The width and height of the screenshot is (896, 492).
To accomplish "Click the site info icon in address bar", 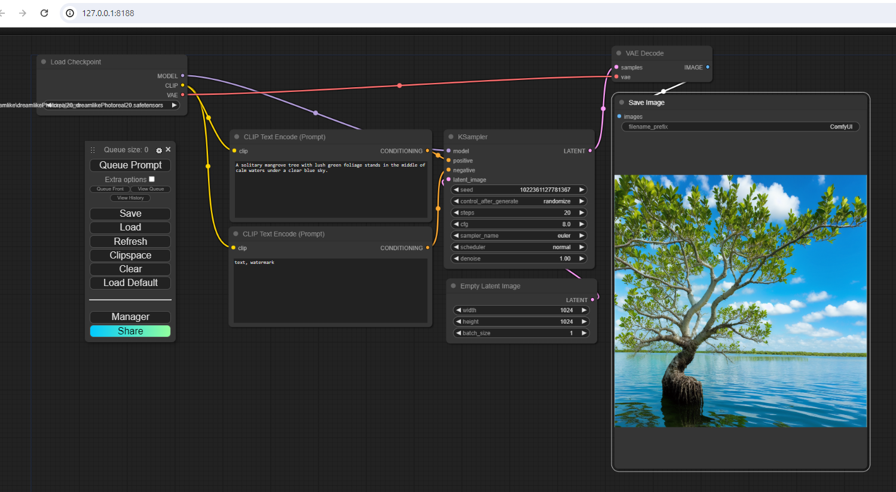I will click(70, 13).
